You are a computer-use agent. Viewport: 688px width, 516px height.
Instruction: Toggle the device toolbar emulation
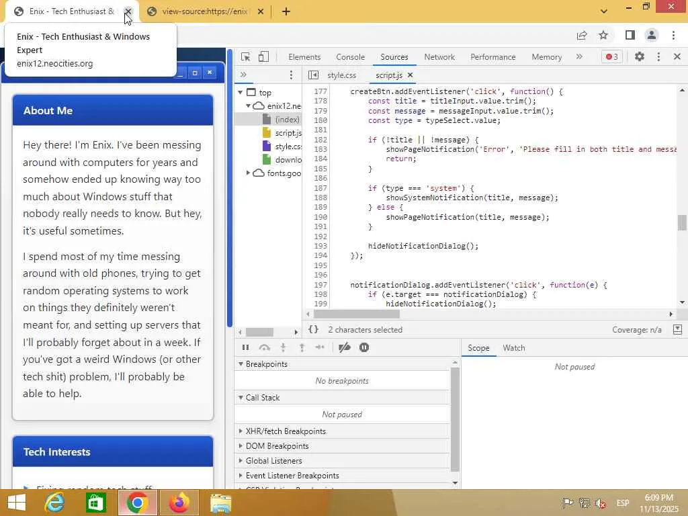point(263,57)
